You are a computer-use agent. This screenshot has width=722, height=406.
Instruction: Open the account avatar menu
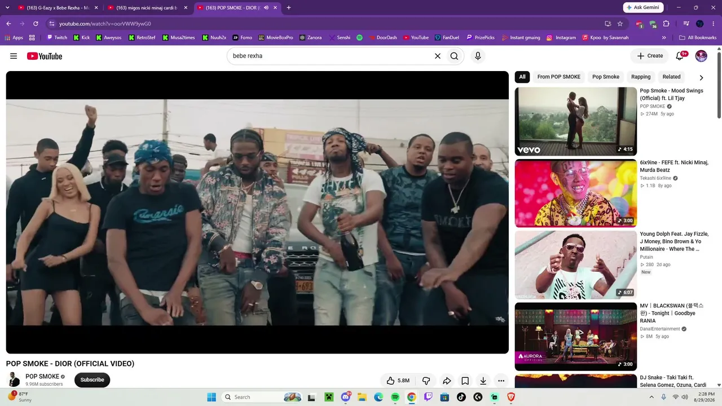pos(701,56)
